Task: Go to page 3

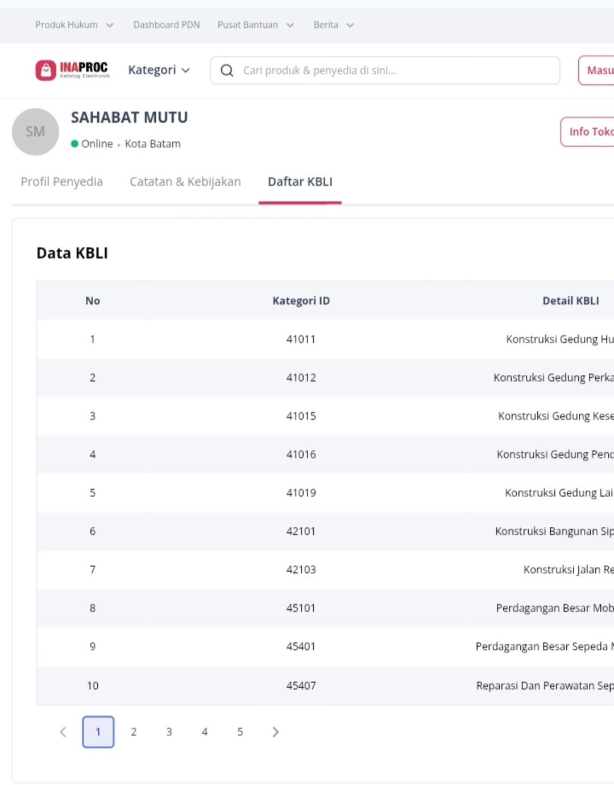Action: pos(169,732)
